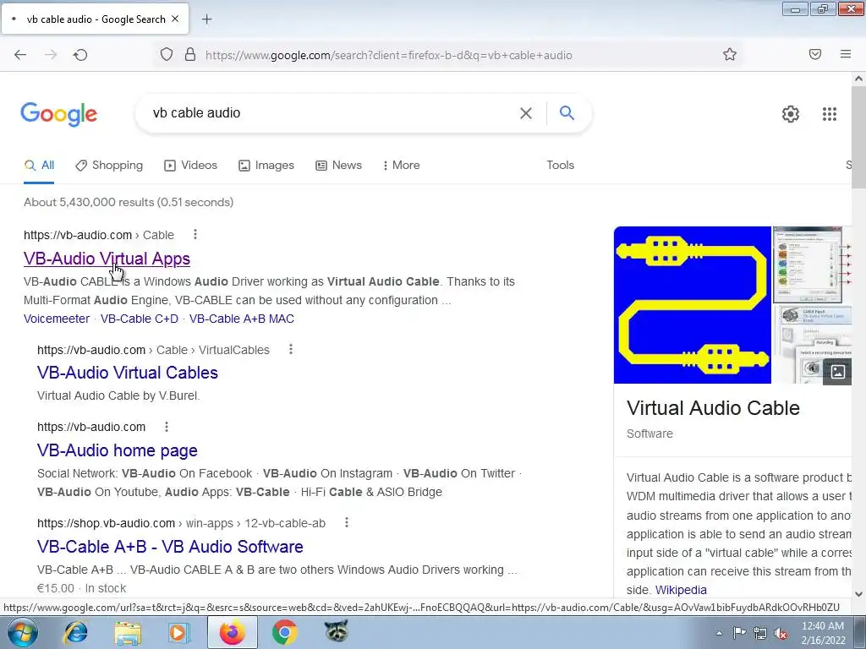The height and width of the screenshot is (649, 866).
Task: Open the raccoon app icon in taskbar
Action: click(x=337, y=632)
